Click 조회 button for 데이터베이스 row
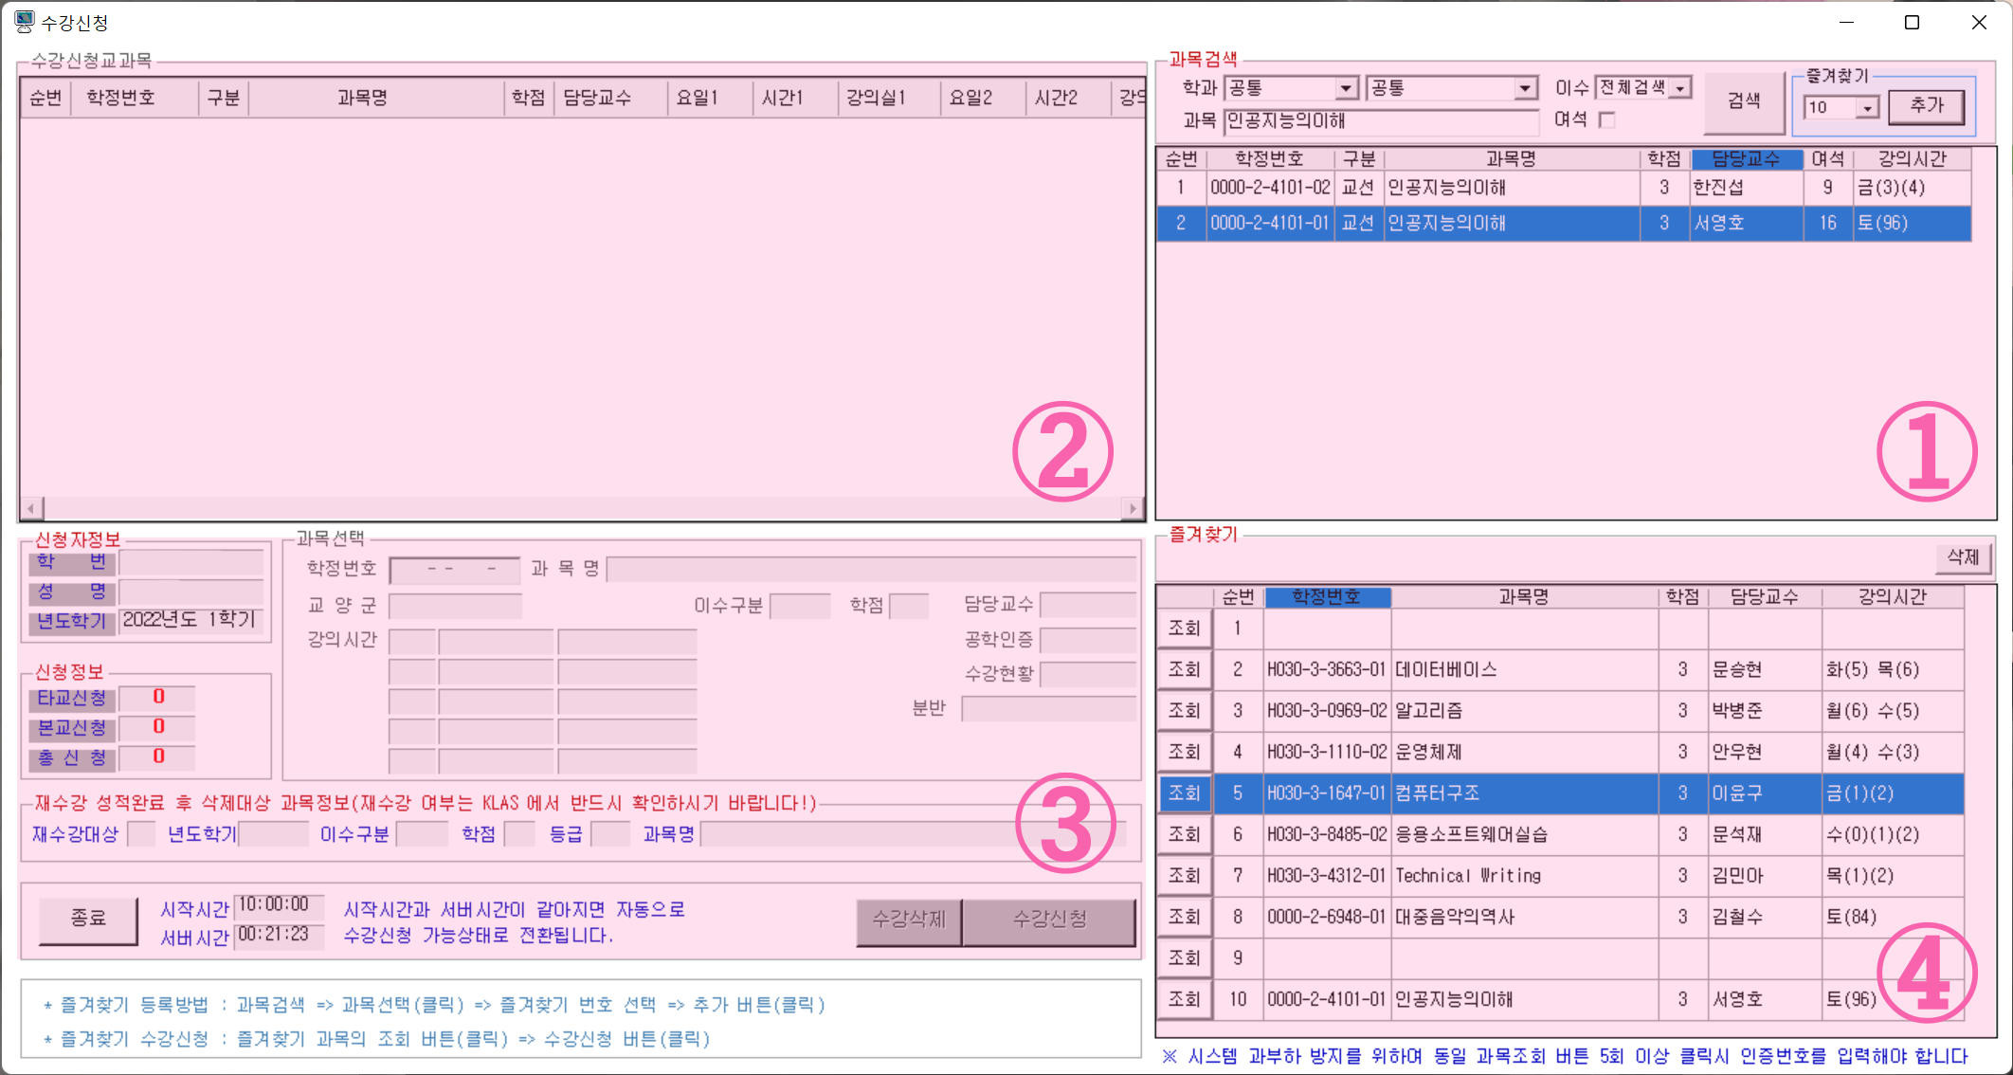Image resolution: width=2013 pixels, height=1075 pixels. point(1185,669)
